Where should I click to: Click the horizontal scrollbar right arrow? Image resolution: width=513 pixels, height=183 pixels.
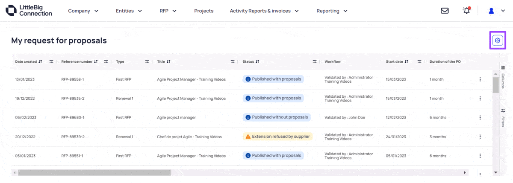click(x=465, y=172)
